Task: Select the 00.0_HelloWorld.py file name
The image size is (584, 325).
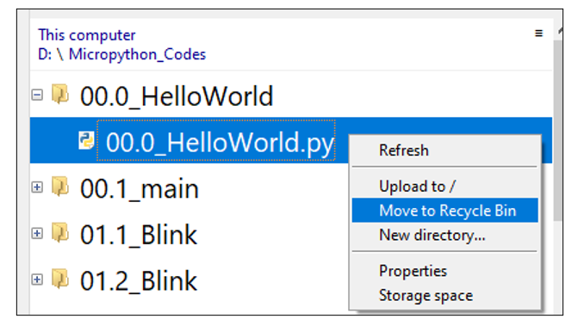Action: pos(220,143)
